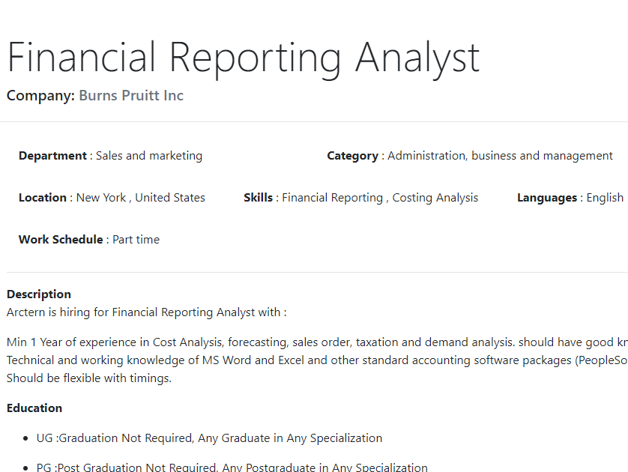628x472 pixels.
Task: Select the Financial Reporting skill text
Action: [x=333, y=198]
